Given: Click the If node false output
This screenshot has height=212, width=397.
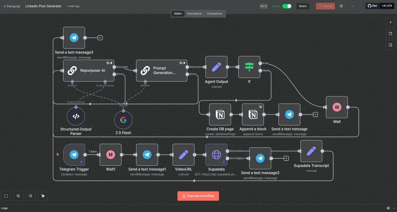Looking at the screenshot, I should (260, 71).
